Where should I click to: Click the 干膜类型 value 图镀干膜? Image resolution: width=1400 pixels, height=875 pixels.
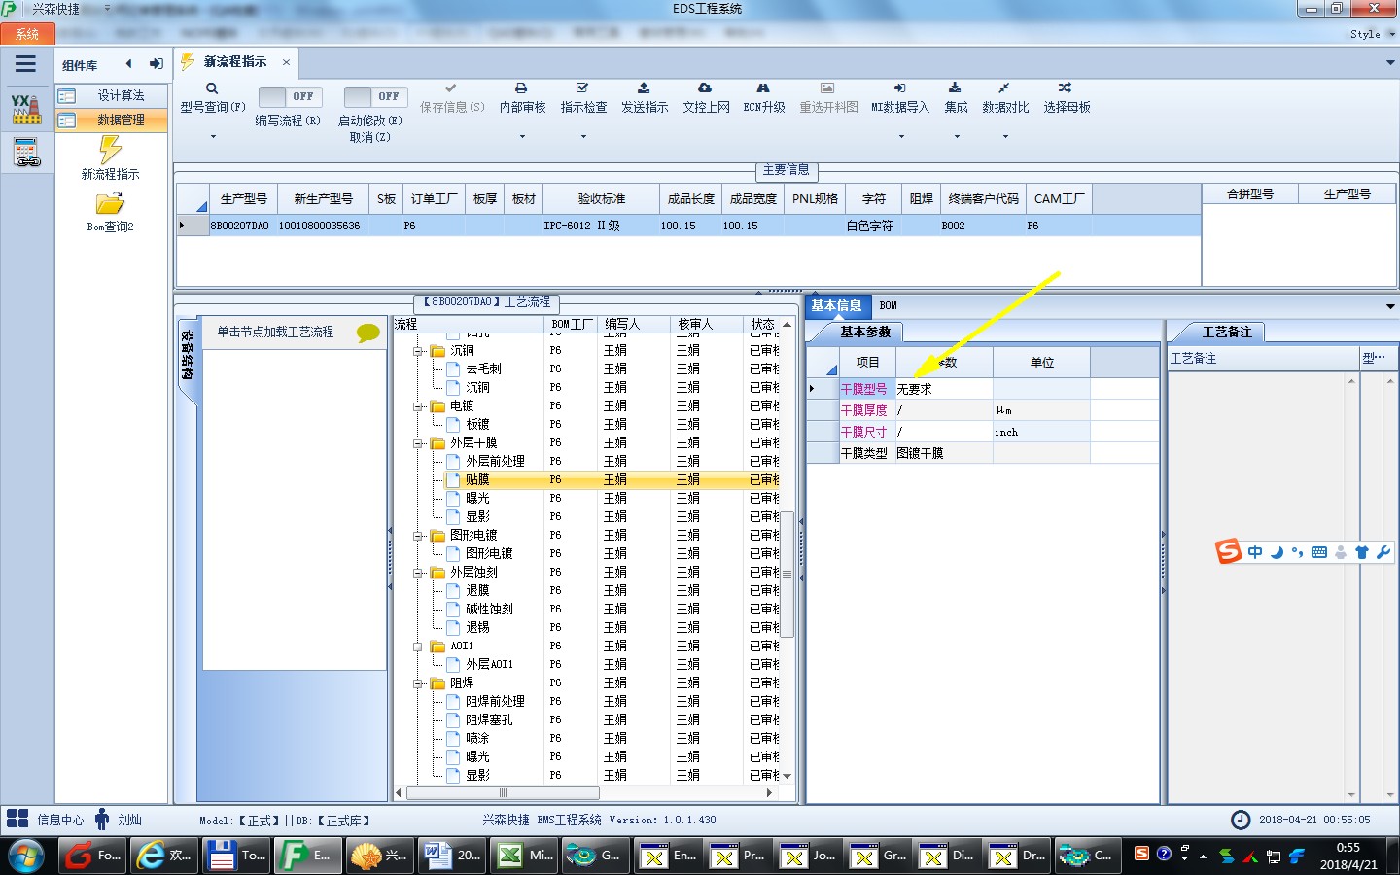coord(944,453)
